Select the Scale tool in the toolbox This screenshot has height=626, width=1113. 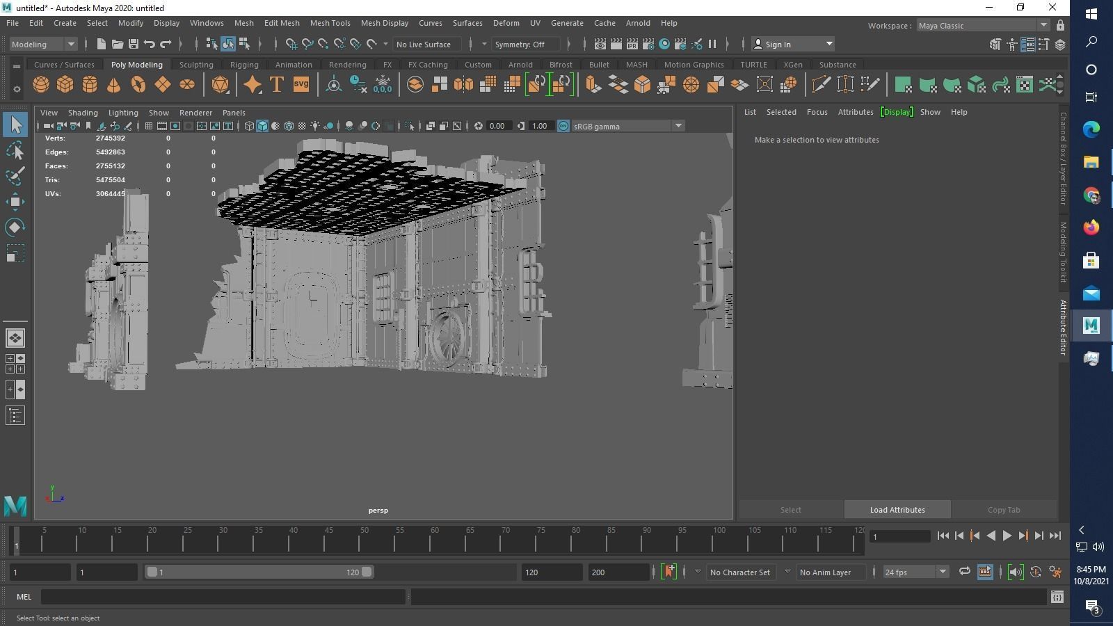tap(15, 253)
